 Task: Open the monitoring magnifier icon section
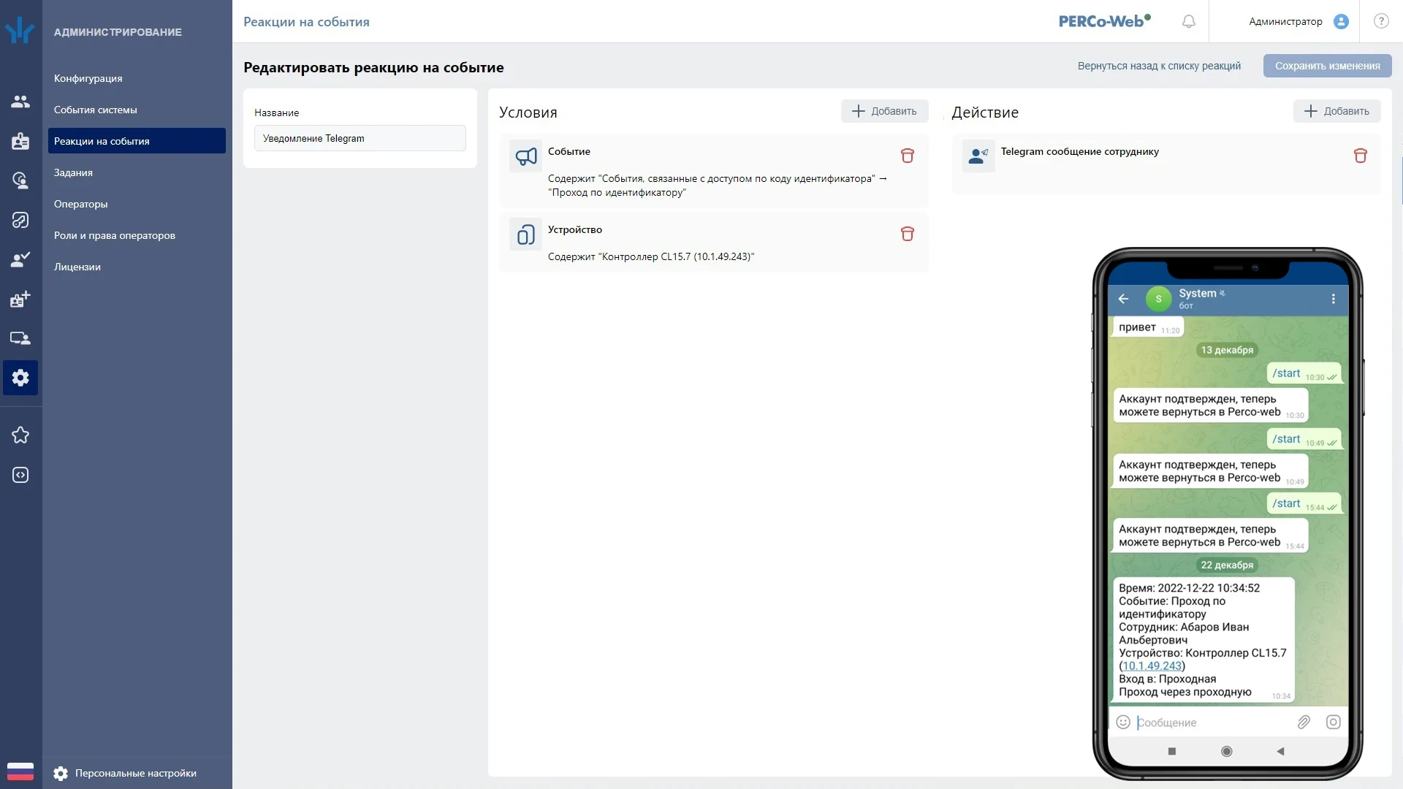(x=20, y=180)
